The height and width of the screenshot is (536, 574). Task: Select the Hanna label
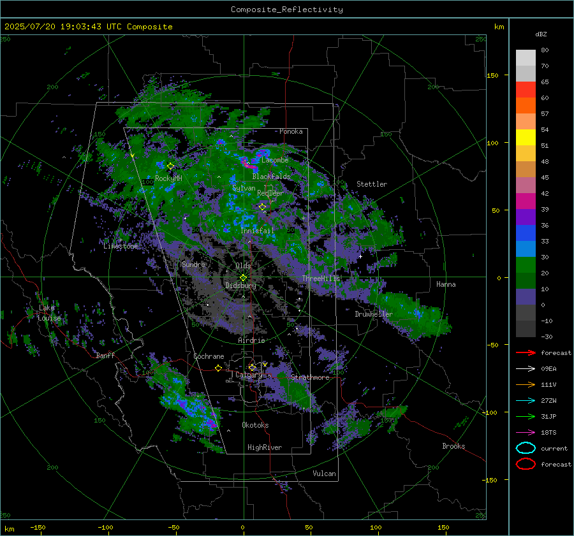click(x=446, y=284)
